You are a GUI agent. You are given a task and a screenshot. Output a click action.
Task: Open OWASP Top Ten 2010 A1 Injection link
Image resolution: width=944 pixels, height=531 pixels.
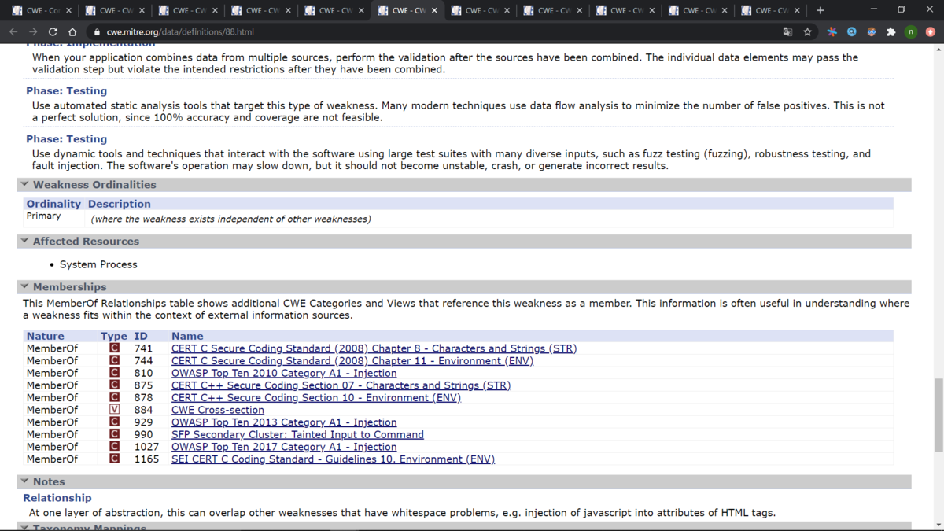point(284,373)
